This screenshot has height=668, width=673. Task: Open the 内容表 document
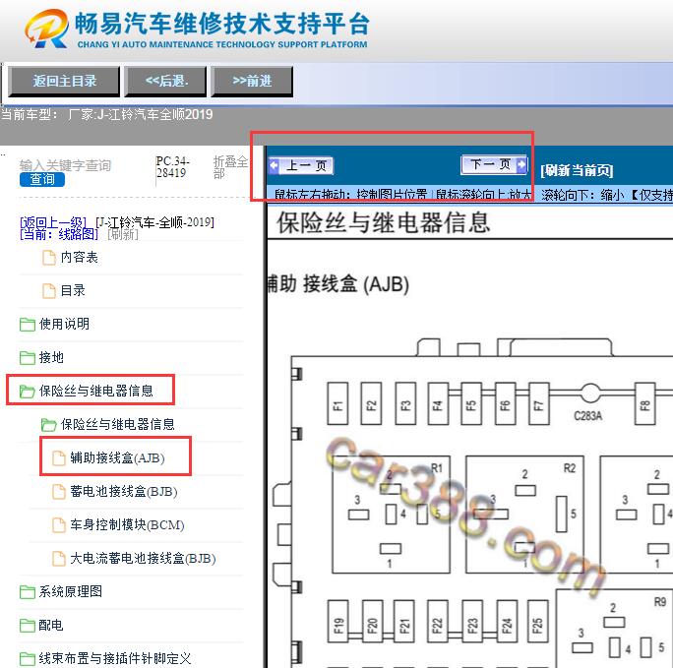click(79, 258)
